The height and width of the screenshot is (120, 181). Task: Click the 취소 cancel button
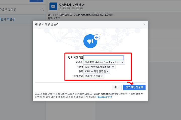pos(117,87)
